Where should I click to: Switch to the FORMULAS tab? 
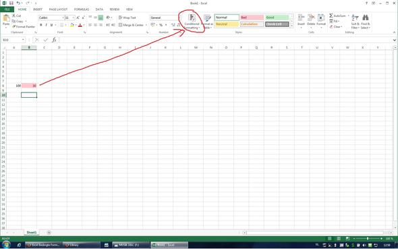[x=82, y=9]
